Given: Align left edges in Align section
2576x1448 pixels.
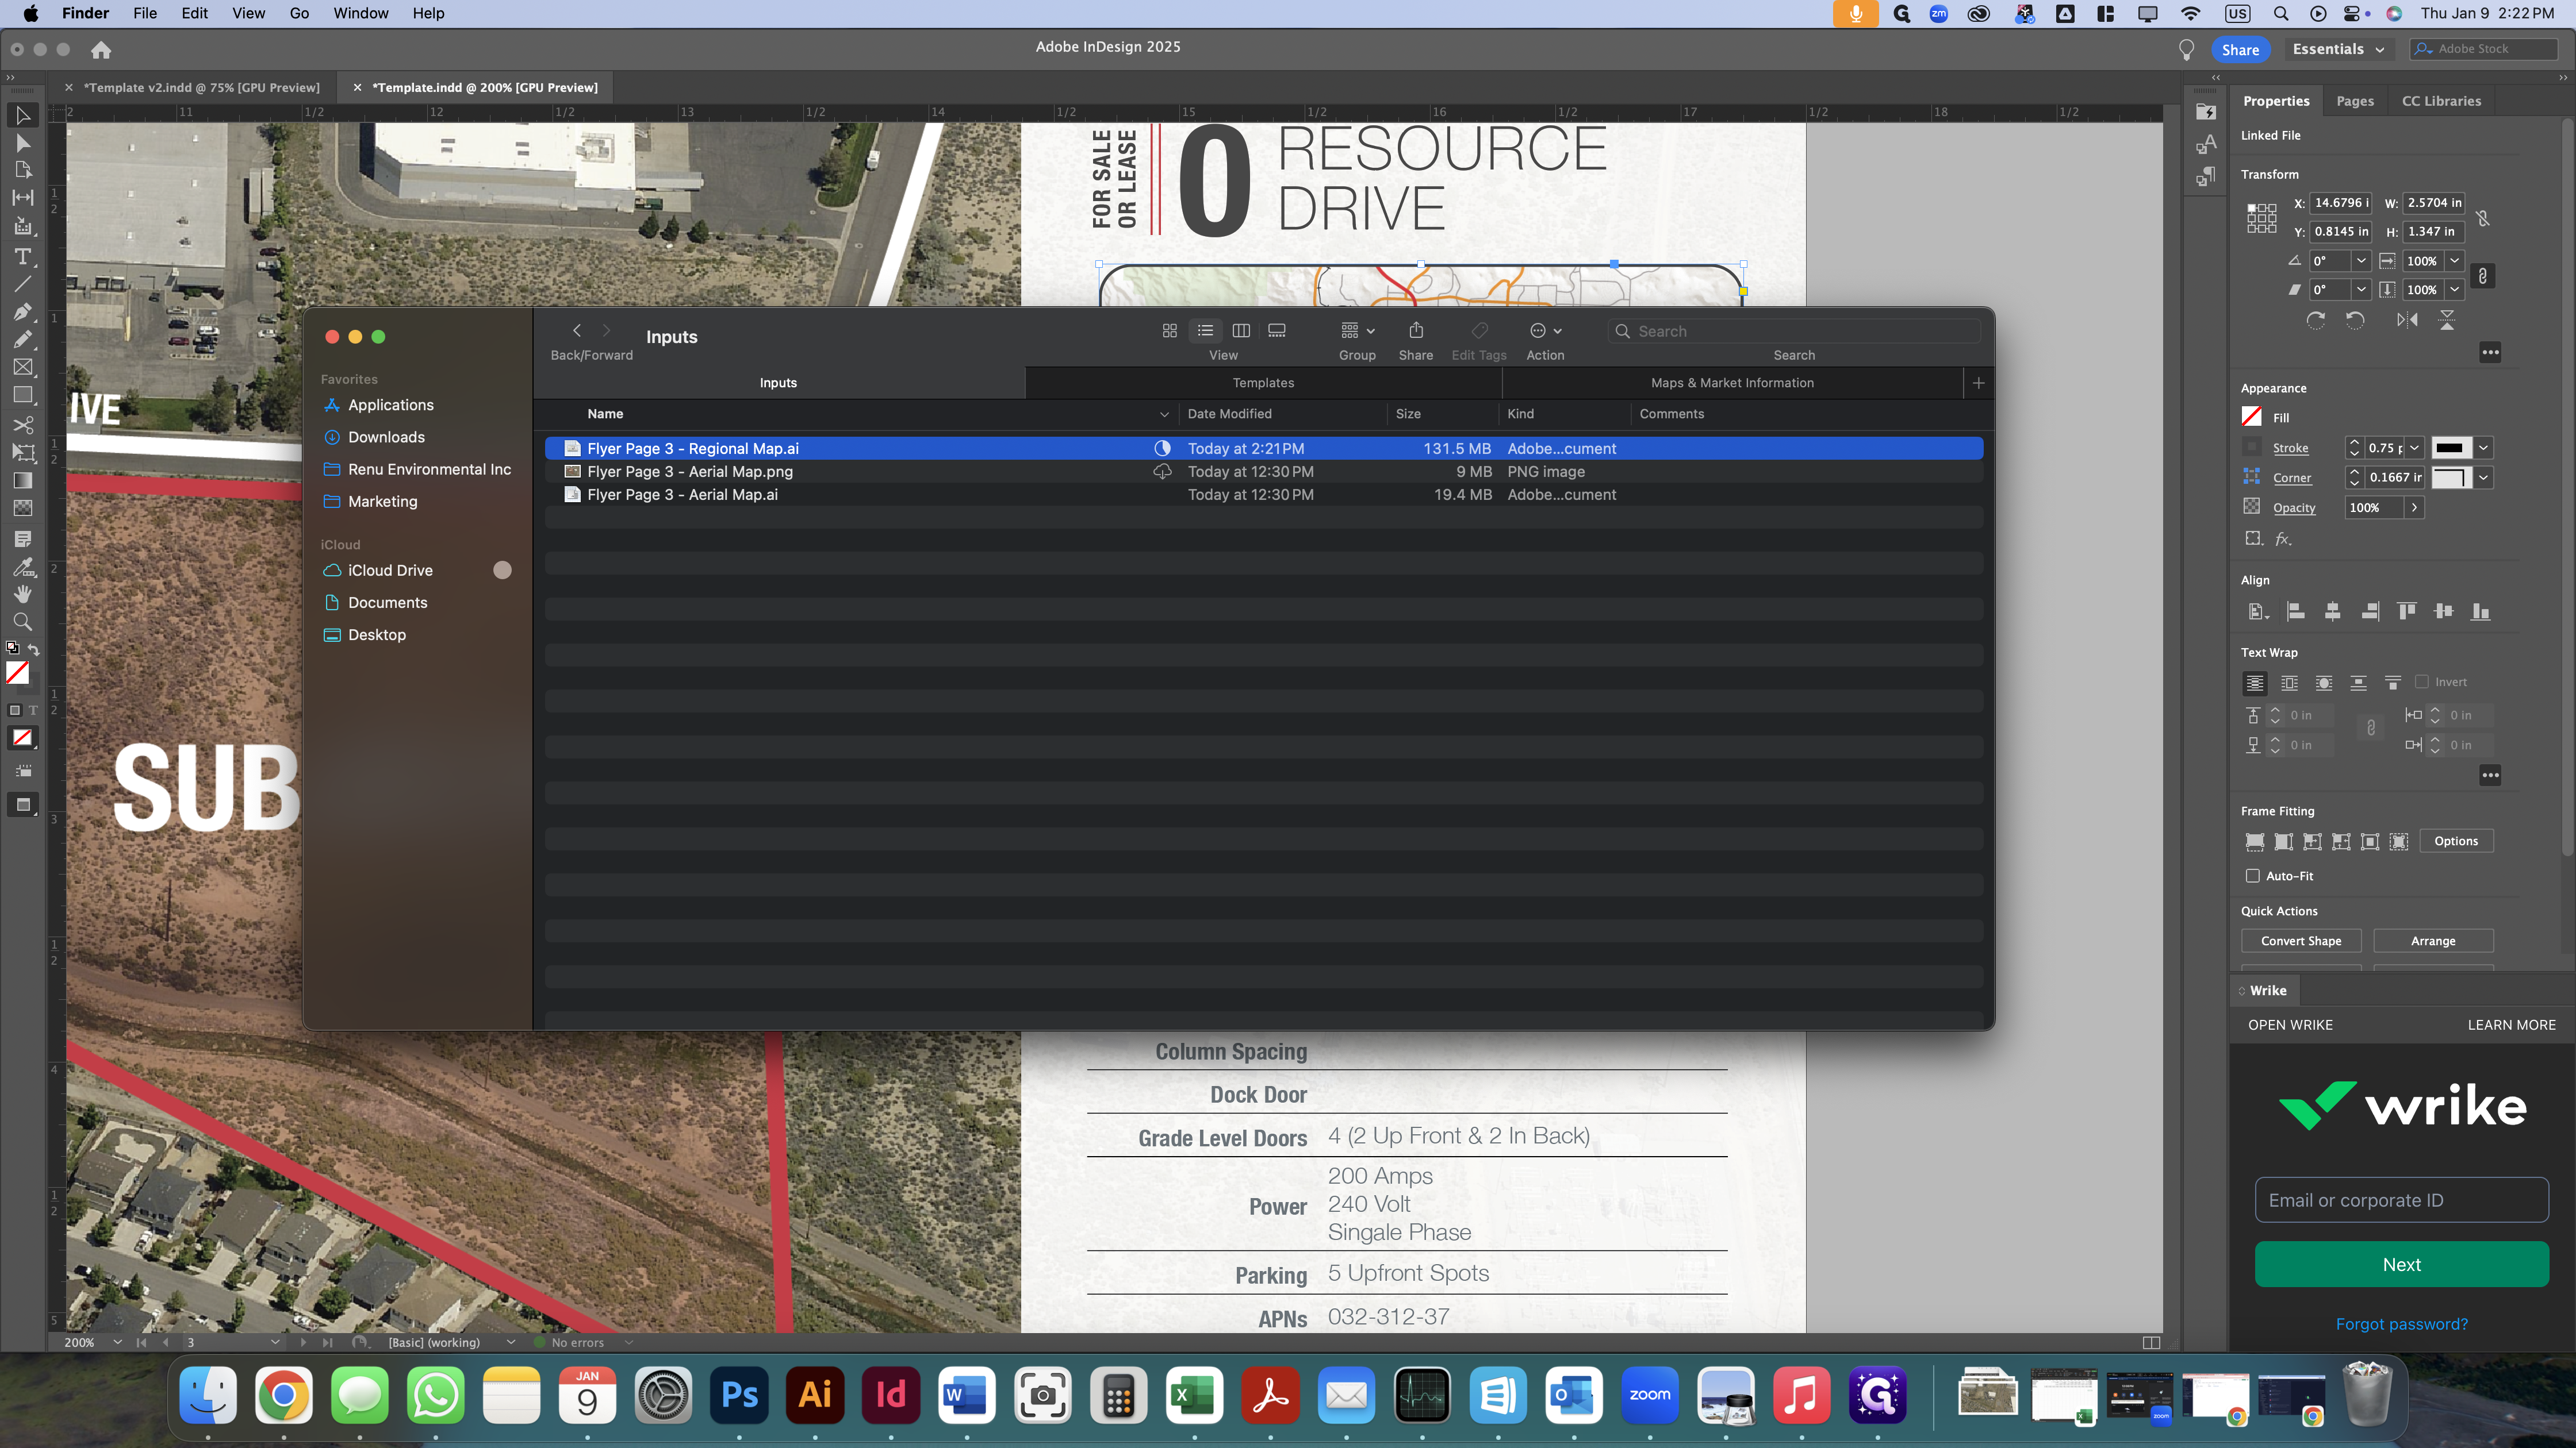Looking at the screenshot, I should point(2296,611).
